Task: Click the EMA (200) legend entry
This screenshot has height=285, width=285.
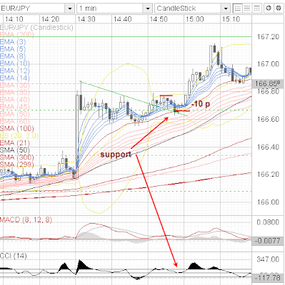Action: click(x=16, y=35)
